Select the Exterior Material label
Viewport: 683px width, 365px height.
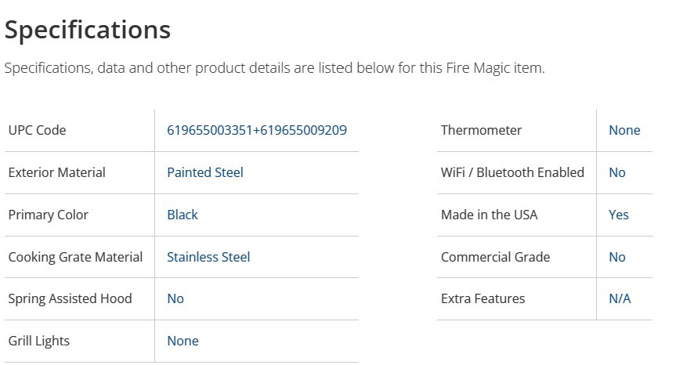pos(56,172)
